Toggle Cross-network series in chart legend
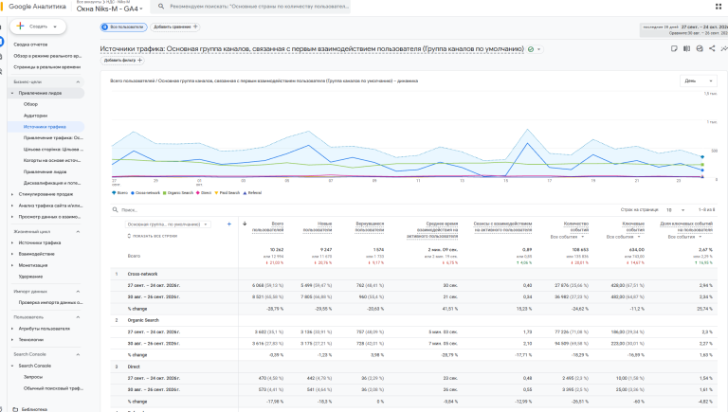Screen dimensions: 728x412 click(145, 193)
